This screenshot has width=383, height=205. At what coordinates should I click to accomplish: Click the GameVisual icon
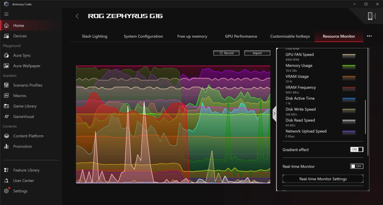click(6, 116)
